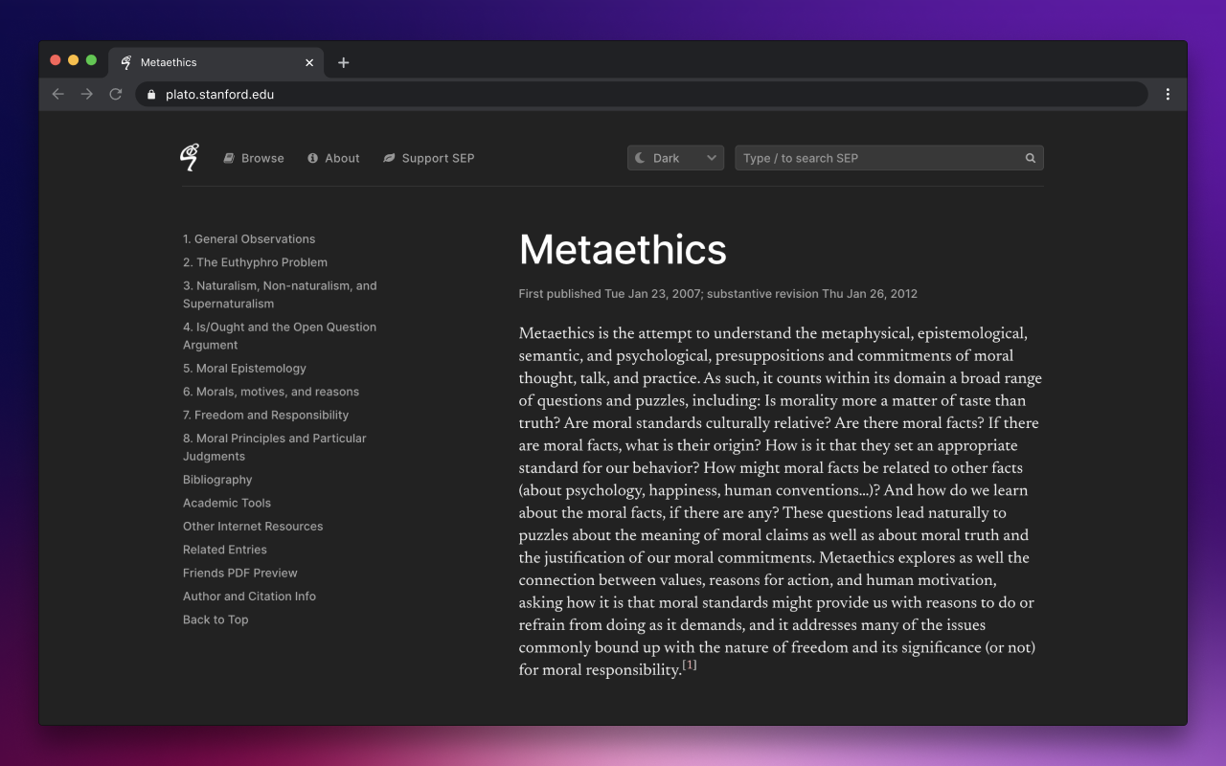Close the Metaethics tab
The width and height of the screenshot is (1226, 766).
(309, 62)
